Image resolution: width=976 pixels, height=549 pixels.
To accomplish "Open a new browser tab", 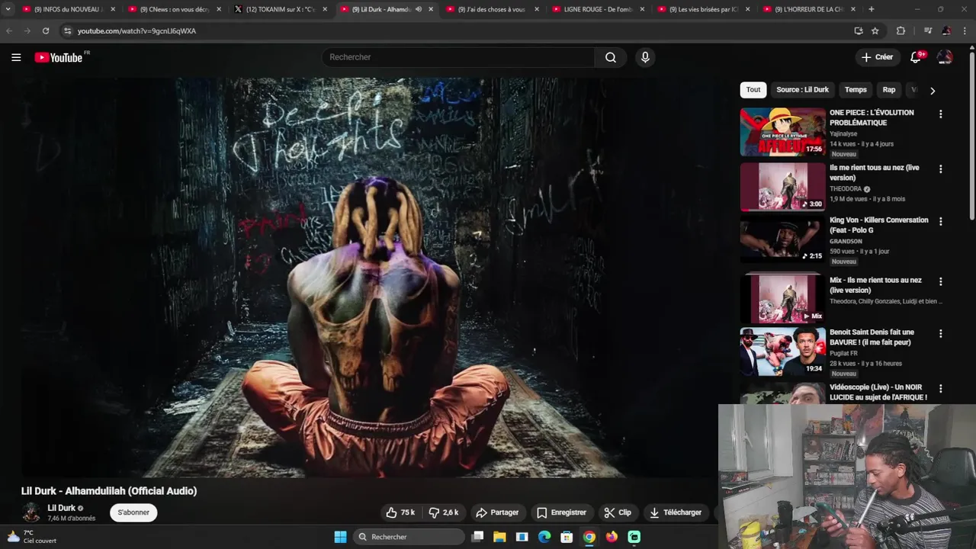I will tap(872, 9).
